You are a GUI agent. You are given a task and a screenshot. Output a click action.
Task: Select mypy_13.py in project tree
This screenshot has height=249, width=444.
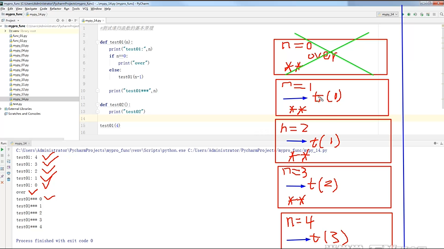pyautogui.click(x=21, y=94)
